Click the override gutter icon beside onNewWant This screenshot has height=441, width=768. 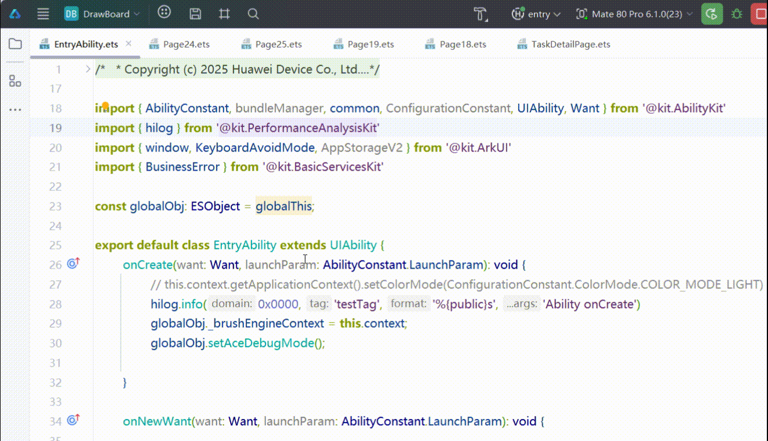73,420
